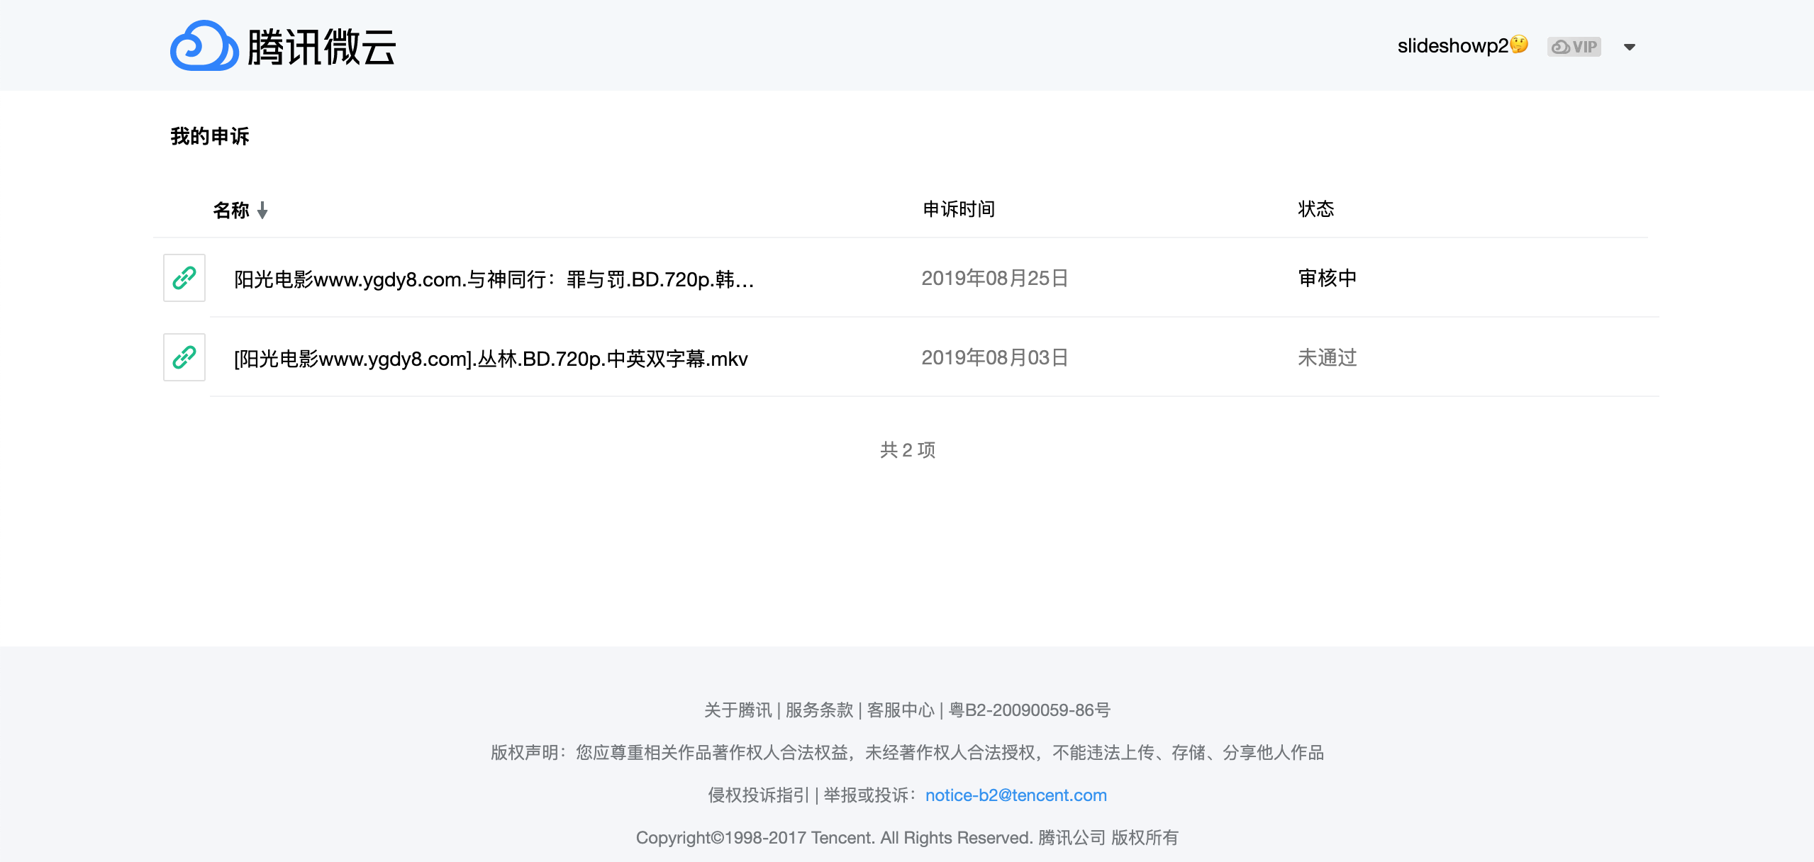
Task: Click the 状态 column header
Action: (1315, 209)
